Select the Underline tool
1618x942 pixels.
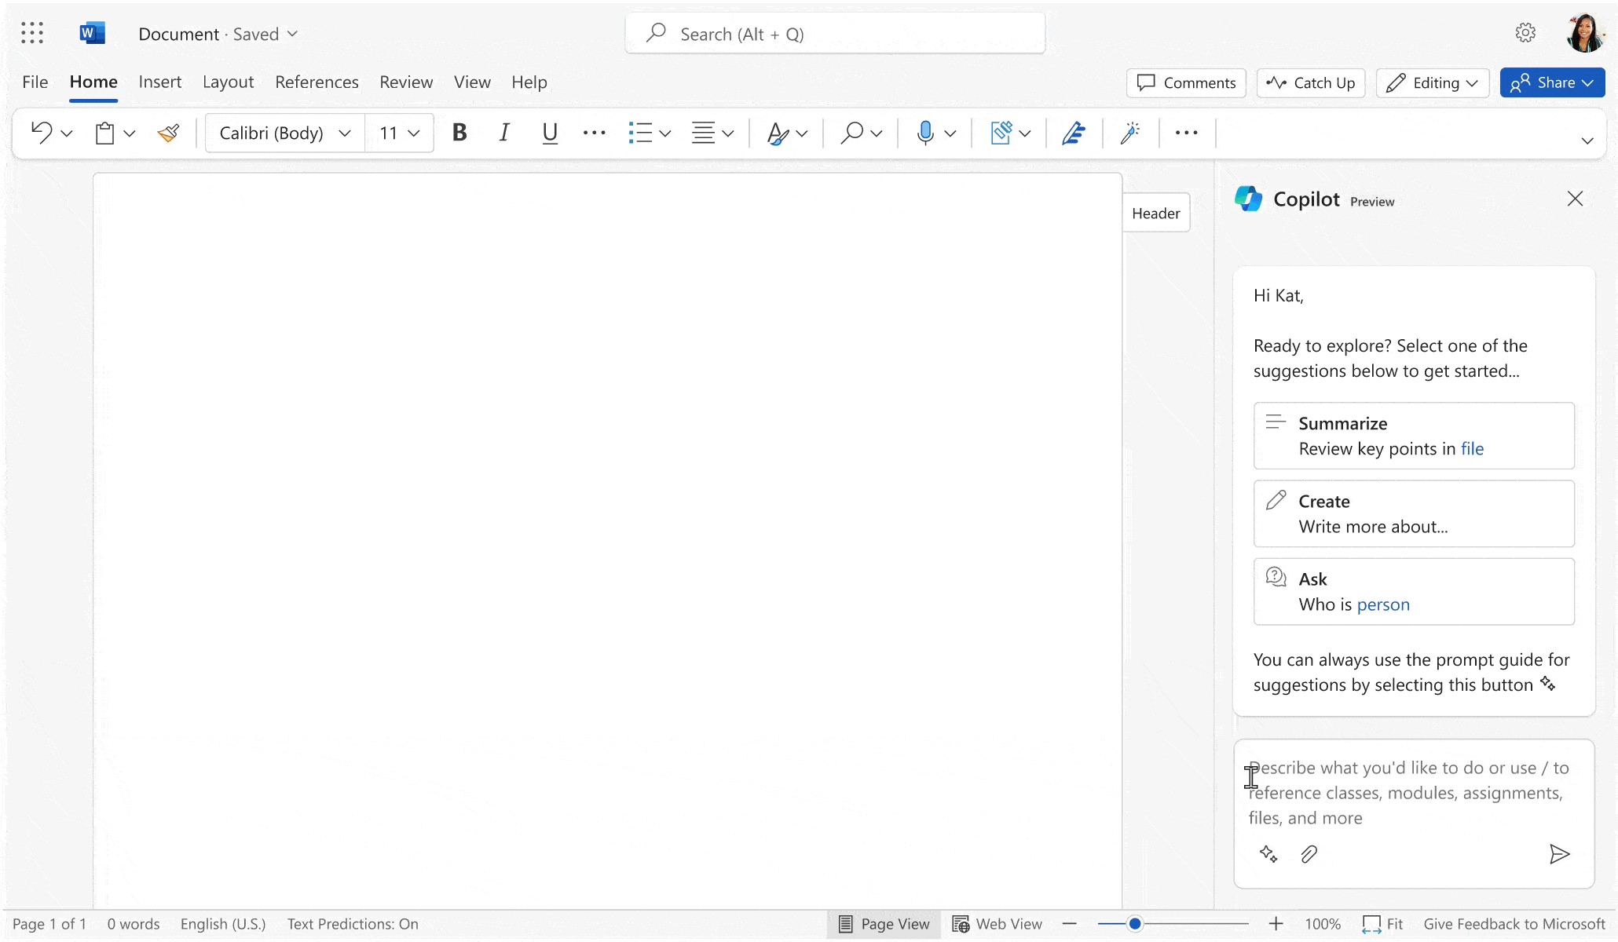548,133
